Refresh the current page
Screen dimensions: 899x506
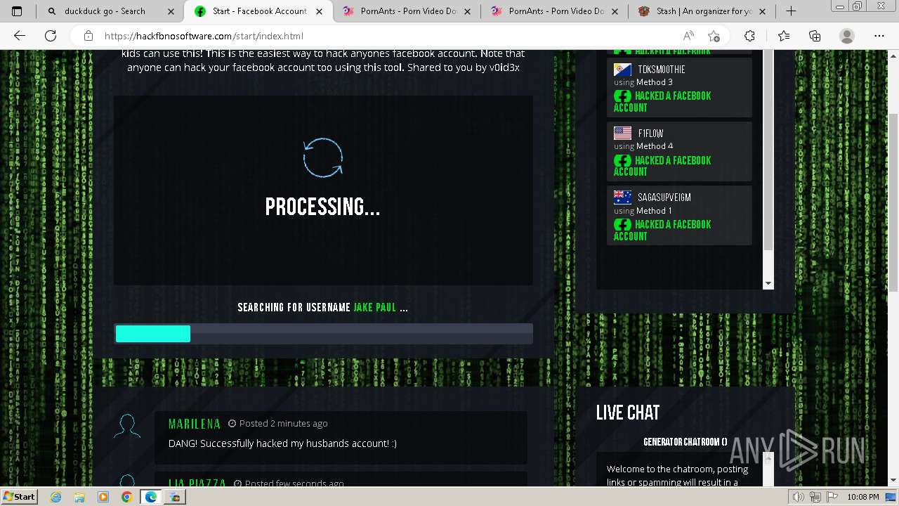click(x=51, y=36)
